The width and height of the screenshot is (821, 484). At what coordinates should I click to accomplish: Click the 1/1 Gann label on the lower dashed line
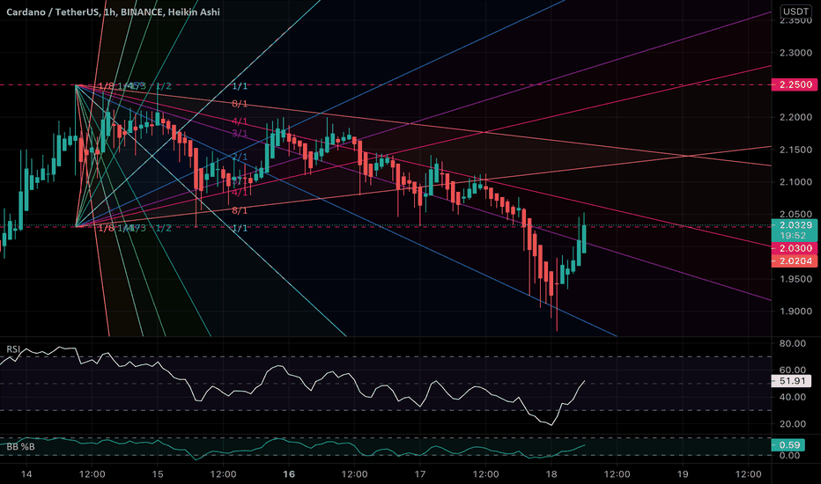(x=240, y=228)
